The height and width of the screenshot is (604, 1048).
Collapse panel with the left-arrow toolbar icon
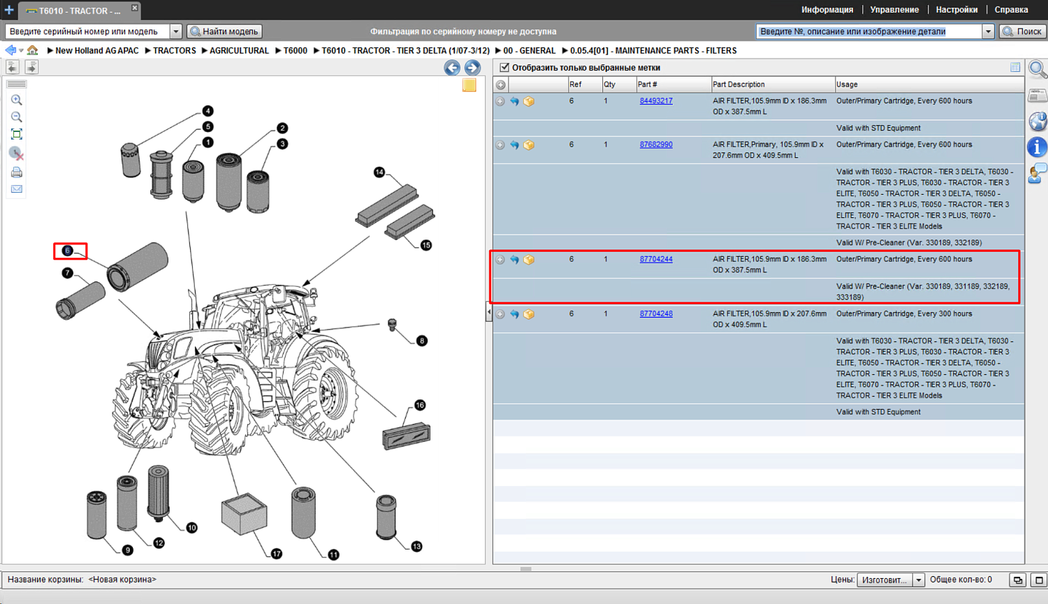point(13,67)
